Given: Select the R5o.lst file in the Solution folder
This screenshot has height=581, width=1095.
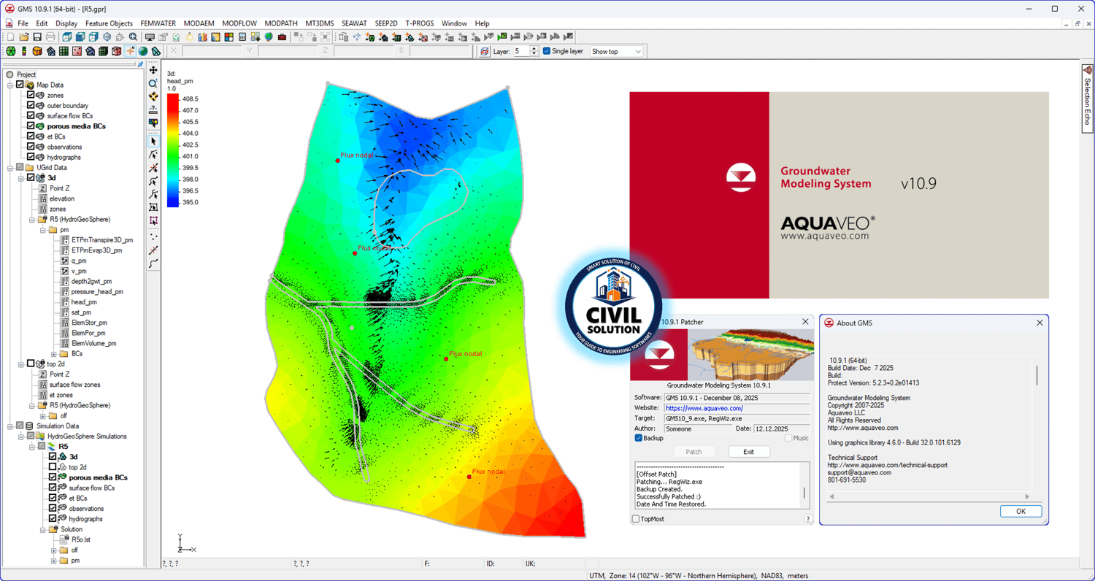Looking at the screenshot, I should [80, 540].
